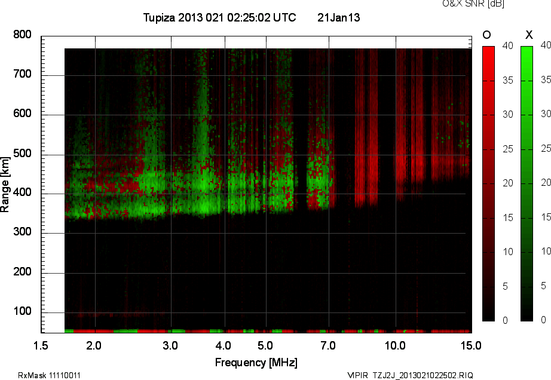
Task: Click the 'Range [km]' y-axis label
Action: [x=5, y=185]
